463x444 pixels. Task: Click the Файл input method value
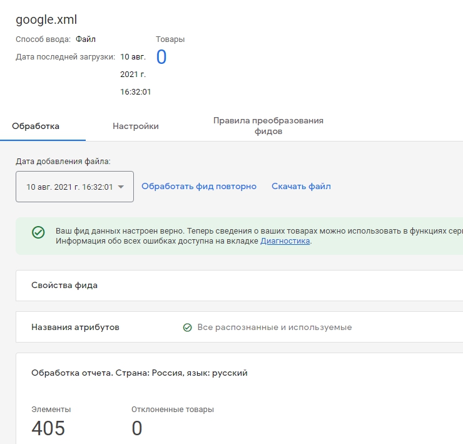pyautogui.click(x=86, y=39)
